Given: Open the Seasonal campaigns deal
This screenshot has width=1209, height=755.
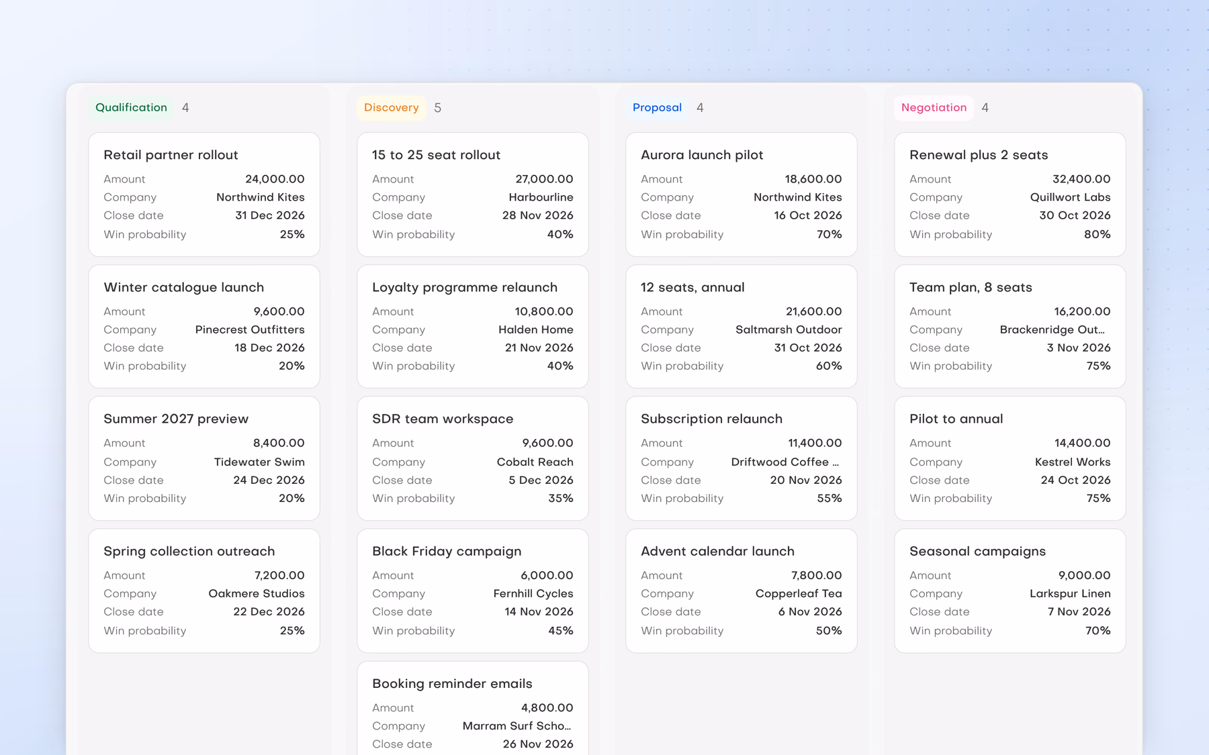Looking at the screenshot, I should pyautogui.click(x=1010, y=591).
